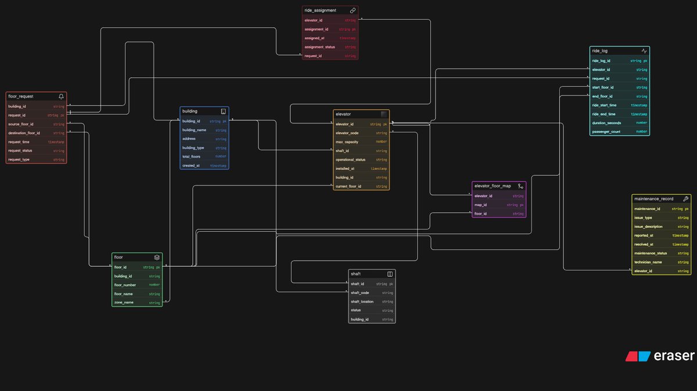Click the technician_name row in maintenance_record
This screenshot has height=391, width=697.
661,262
